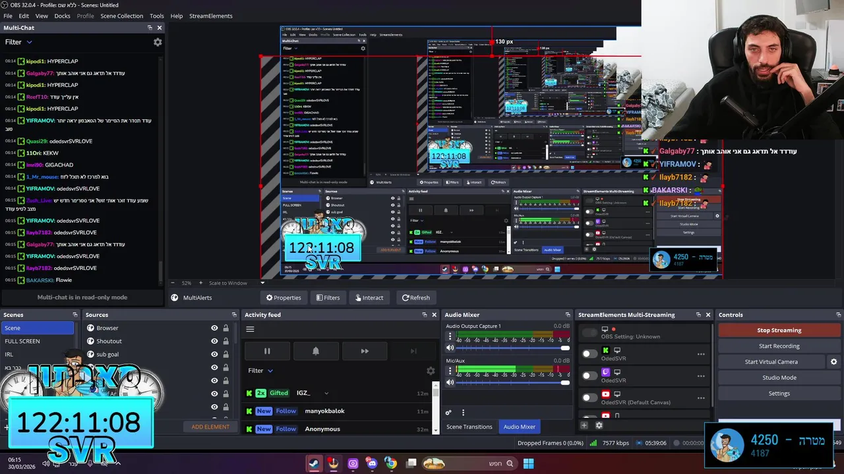Add a new Multi-Streaming destination
Image resolution: width=844 pixels, height=474 pixels.
point(584,425)
